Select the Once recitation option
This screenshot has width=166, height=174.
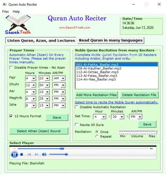pyautogui.click(x=97, y=132)
